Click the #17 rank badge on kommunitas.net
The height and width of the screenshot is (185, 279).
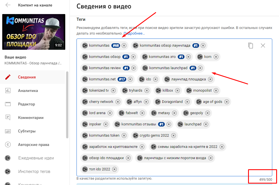pyautogui.click(x=122, y=79)
